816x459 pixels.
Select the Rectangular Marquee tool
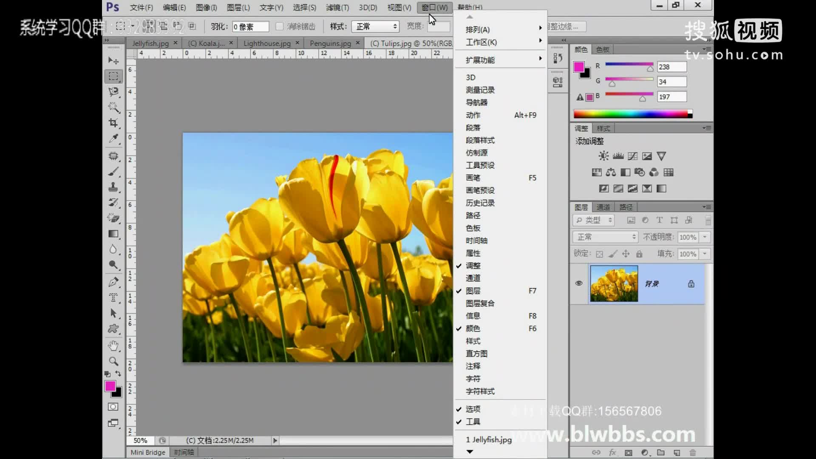pos(113,76)
